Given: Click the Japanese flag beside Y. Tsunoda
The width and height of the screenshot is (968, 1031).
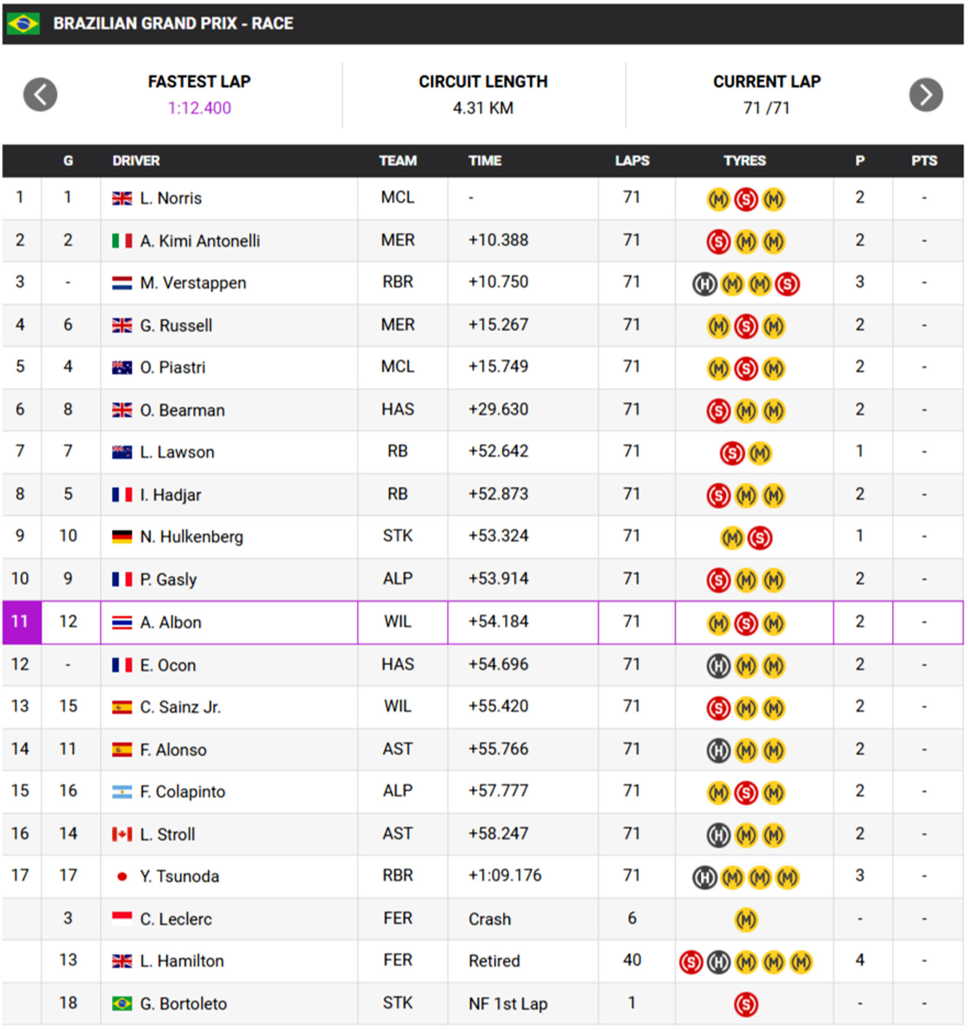Looking at the screenshot, I should [x=122, y=877].
